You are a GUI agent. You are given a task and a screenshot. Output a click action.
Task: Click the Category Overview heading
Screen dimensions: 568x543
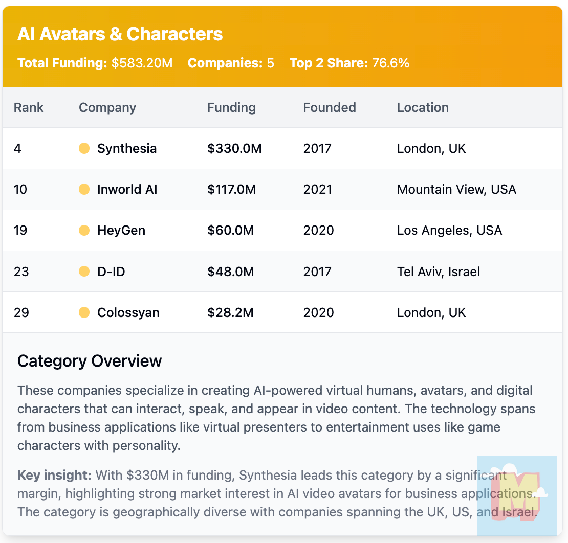(x=90, y=361)
